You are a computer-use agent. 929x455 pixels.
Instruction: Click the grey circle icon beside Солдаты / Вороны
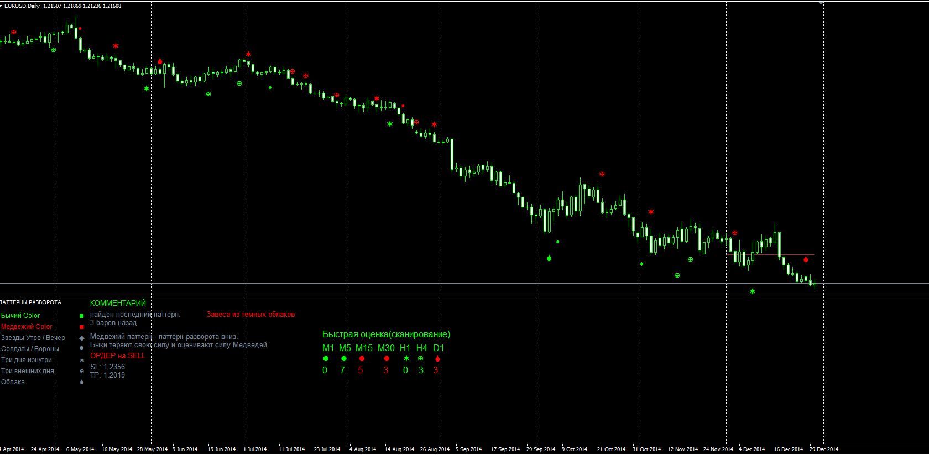pos(82,348)
